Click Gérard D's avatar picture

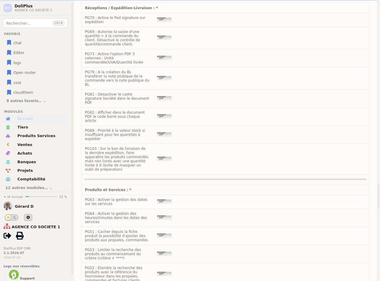click(8, 206)
